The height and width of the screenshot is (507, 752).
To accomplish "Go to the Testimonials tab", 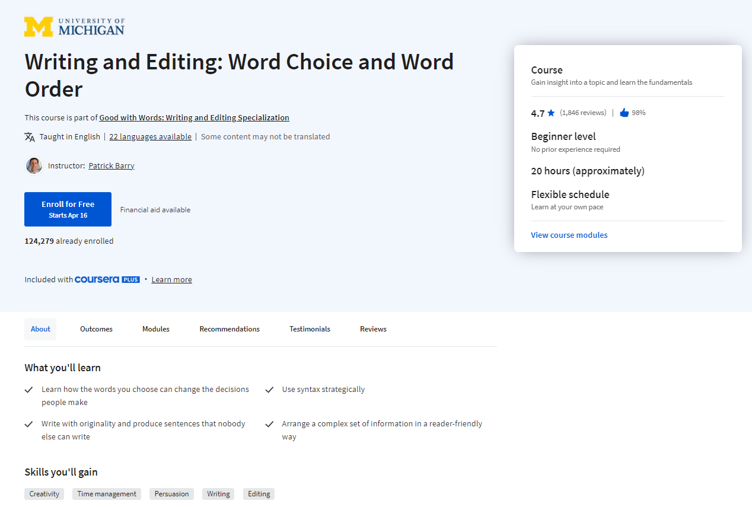I will click(x=310, y=329).
